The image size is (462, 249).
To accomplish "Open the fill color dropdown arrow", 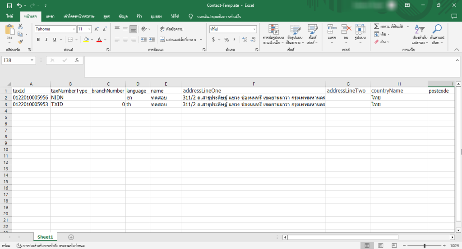I will [x=92, y=40].
